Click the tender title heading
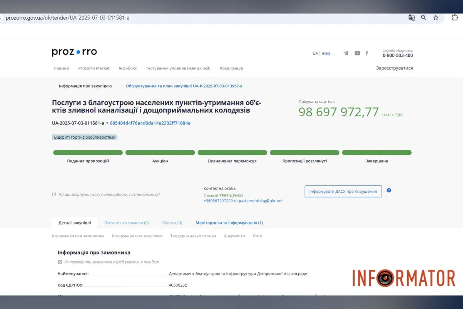Image resolution: width=463 pixels, height=309 pixels. pos(157,107)
